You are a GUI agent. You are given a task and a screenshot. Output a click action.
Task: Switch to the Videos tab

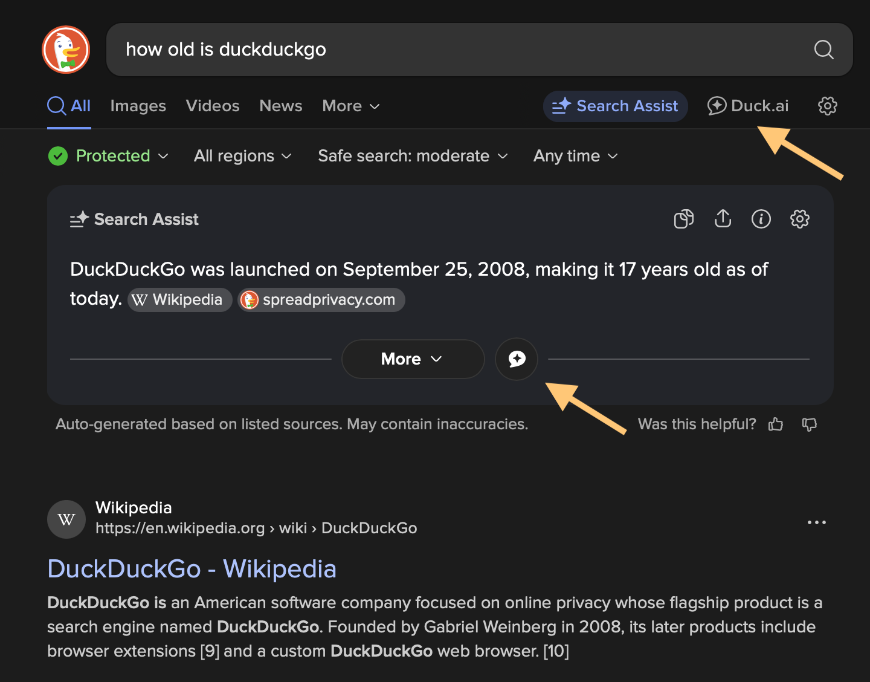click(x=213, y=106)
